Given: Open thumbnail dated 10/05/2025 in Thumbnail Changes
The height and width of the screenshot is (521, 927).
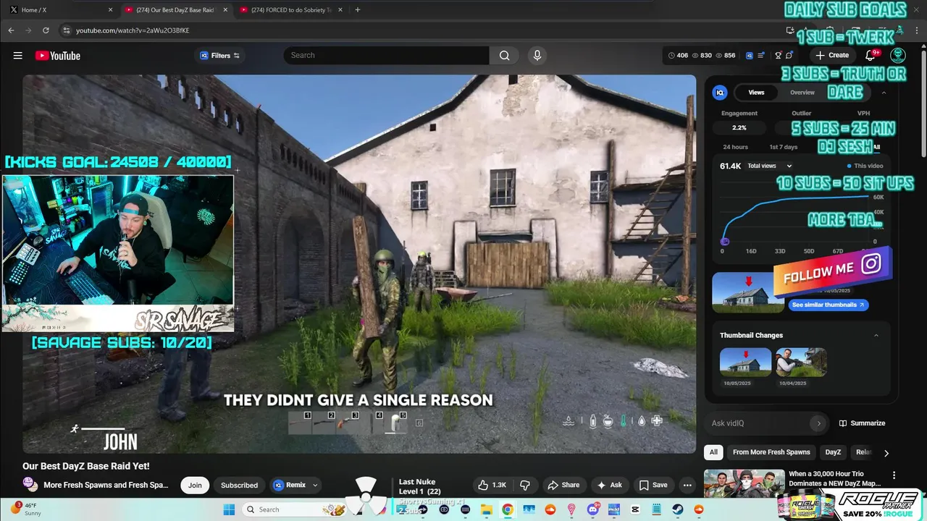Looking at the screenshot, I should (x=745, y=362).
